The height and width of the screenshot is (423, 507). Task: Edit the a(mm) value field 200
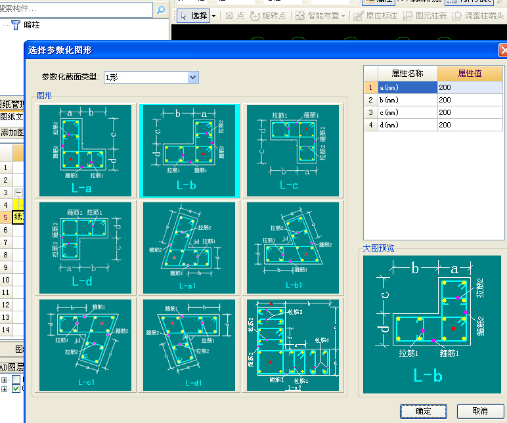click(x=470, y=87)
